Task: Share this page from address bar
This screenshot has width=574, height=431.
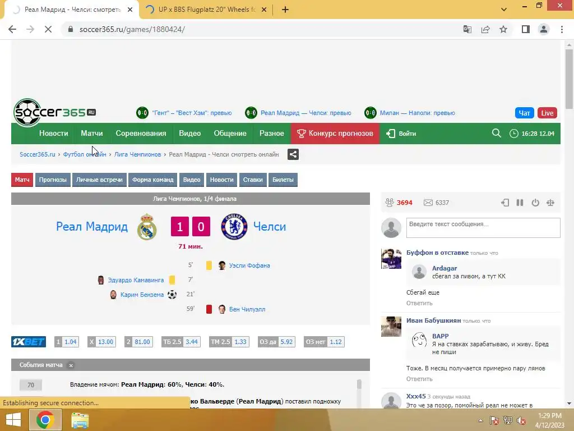Action: pos(485,29)
